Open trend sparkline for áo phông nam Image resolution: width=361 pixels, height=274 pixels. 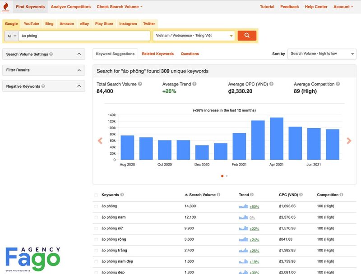[244, 218]
